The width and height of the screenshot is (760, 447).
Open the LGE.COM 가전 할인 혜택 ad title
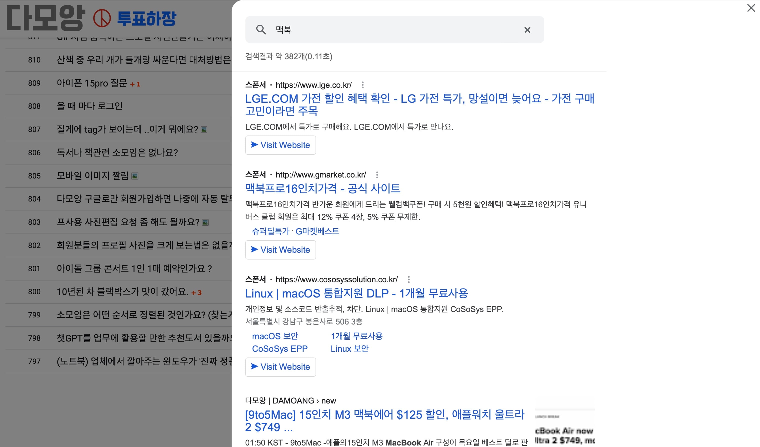coord(419,104)
